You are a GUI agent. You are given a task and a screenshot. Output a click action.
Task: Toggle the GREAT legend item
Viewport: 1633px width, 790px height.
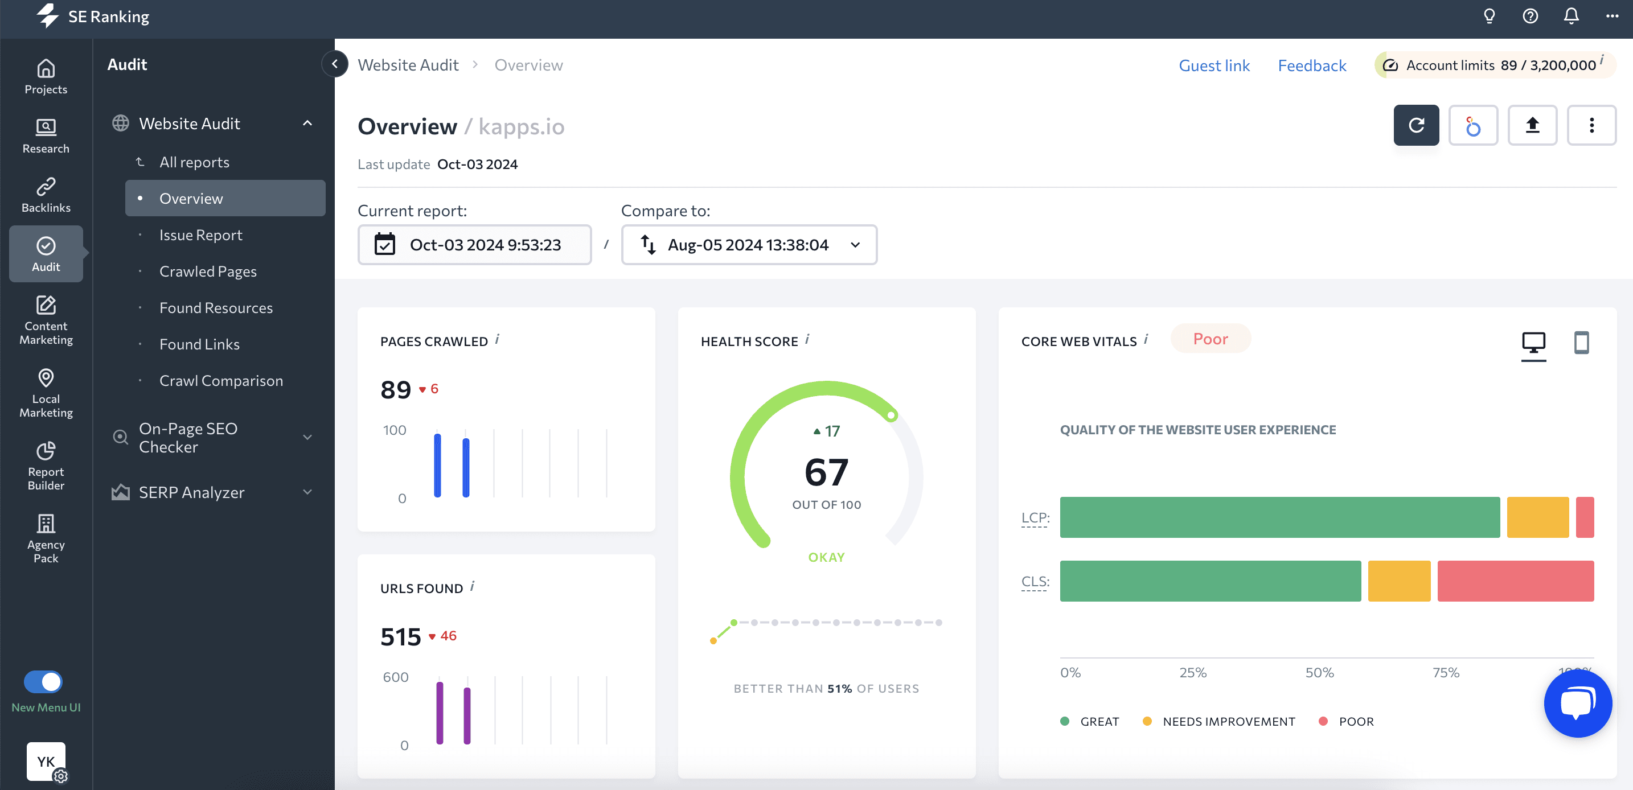pos(1090,722)
